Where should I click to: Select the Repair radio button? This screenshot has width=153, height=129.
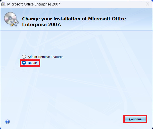(x=24, y=63)
